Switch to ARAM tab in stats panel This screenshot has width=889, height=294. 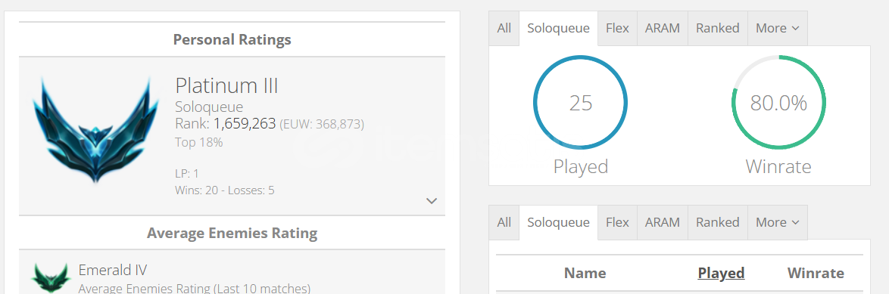pos(663,28)
